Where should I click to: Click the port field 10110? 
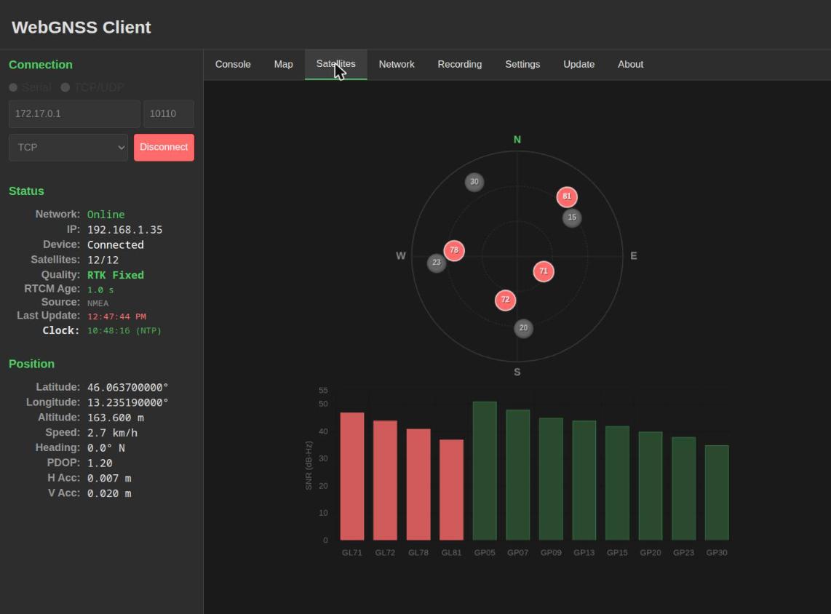click(x=169, y=114)
